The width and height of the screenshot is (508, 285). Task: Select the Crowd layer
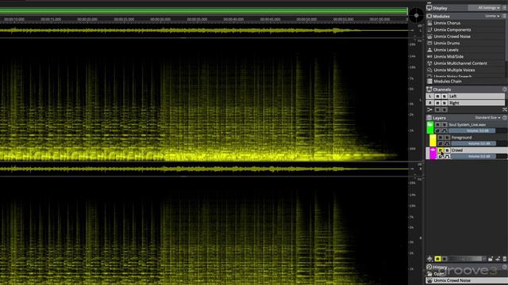[479, 150]
